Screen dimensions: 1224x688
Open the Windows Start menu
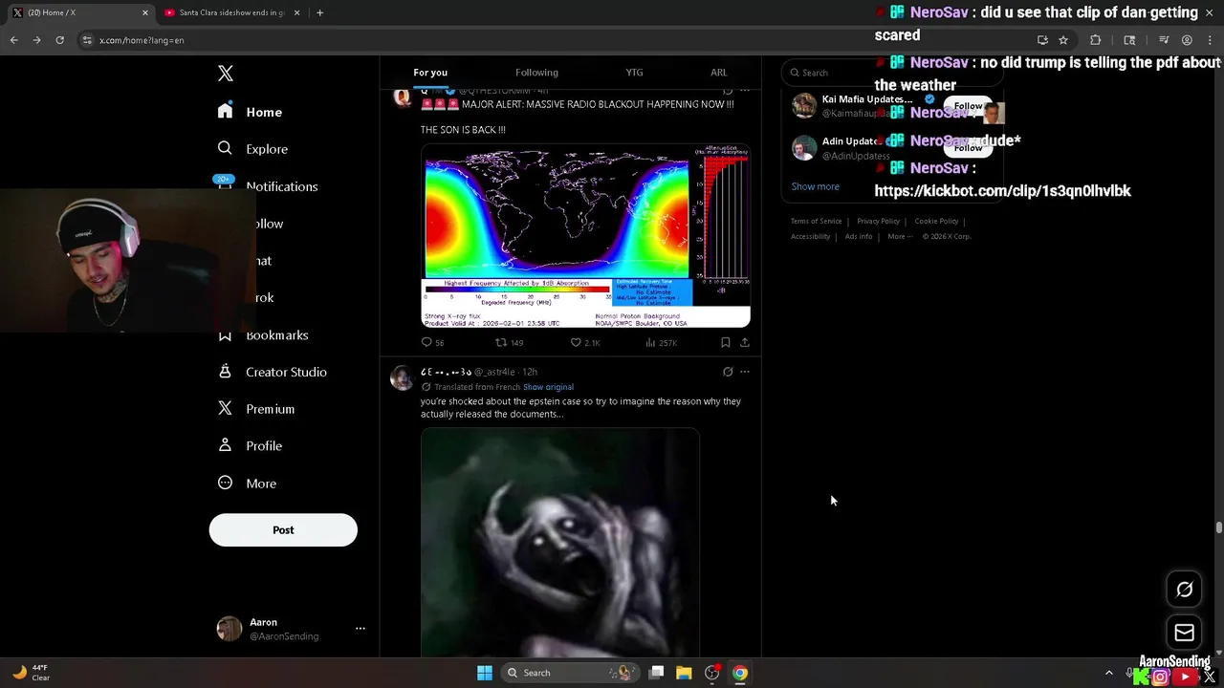(x=485, y=673)
